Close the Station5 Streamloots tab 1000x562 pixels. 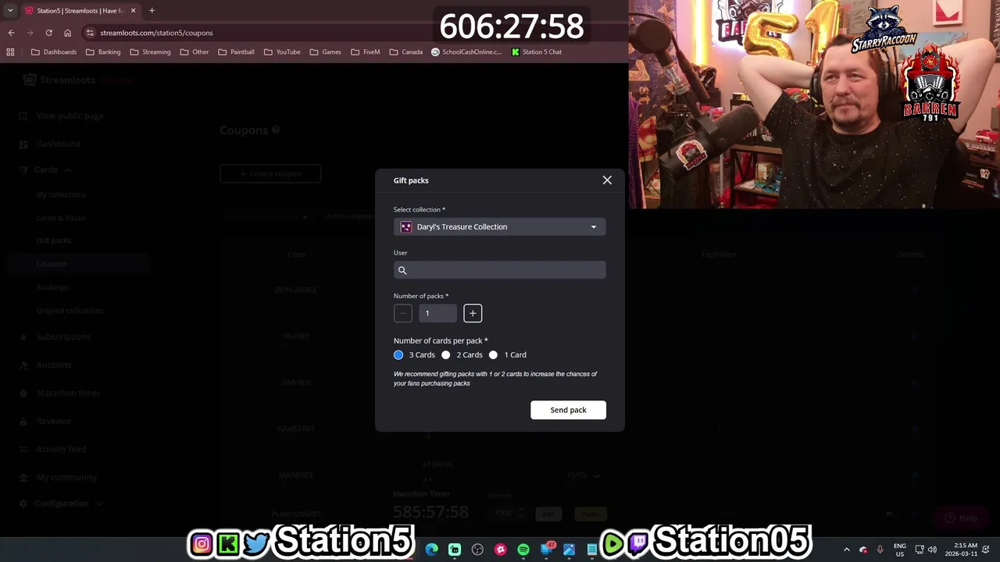(133, 11)
